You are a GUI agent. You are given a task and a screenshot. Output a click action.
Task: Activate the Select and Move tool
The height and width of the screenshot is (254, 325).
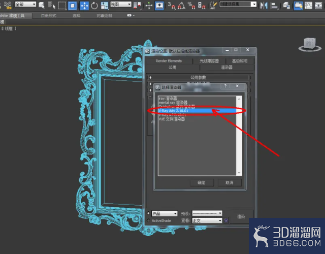point(84,6)
